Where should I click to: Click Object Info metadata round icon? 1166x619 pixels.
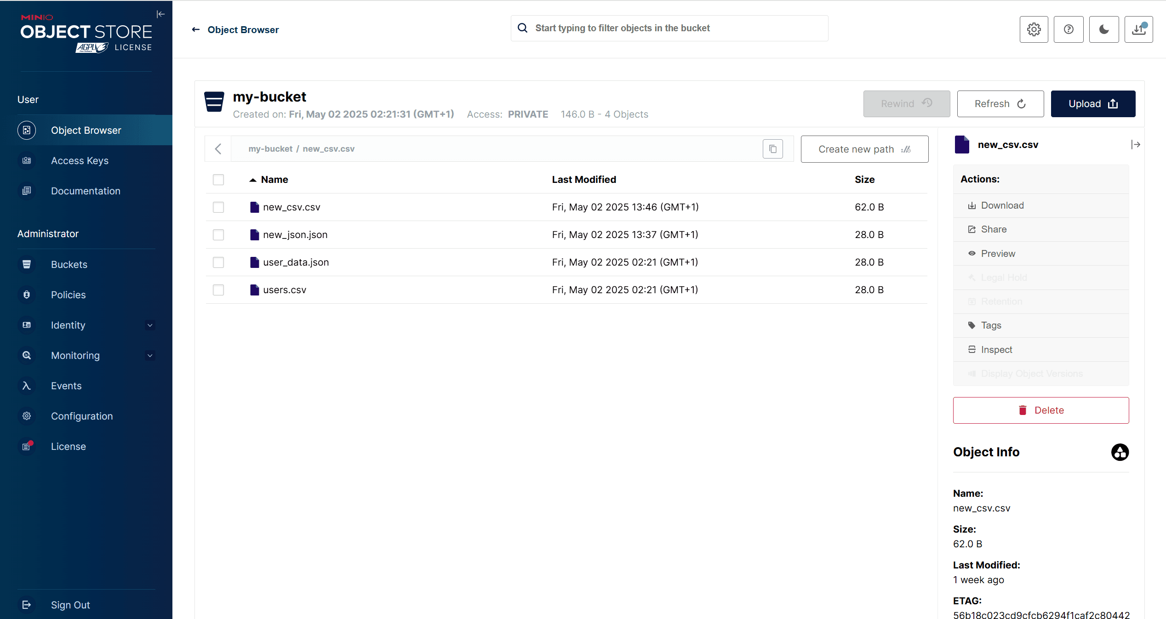point(1120,452)
